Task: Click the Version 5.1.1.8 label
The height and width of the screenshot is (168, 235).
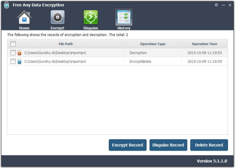Action: tap(212, 161)
